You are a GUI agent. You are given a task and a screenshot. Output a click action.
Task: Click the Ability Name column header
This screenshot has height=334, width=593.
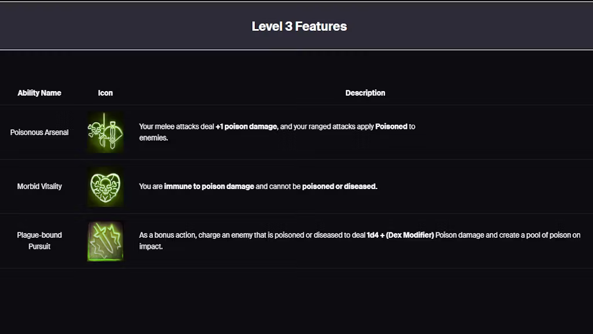click(x=39, y=93)
